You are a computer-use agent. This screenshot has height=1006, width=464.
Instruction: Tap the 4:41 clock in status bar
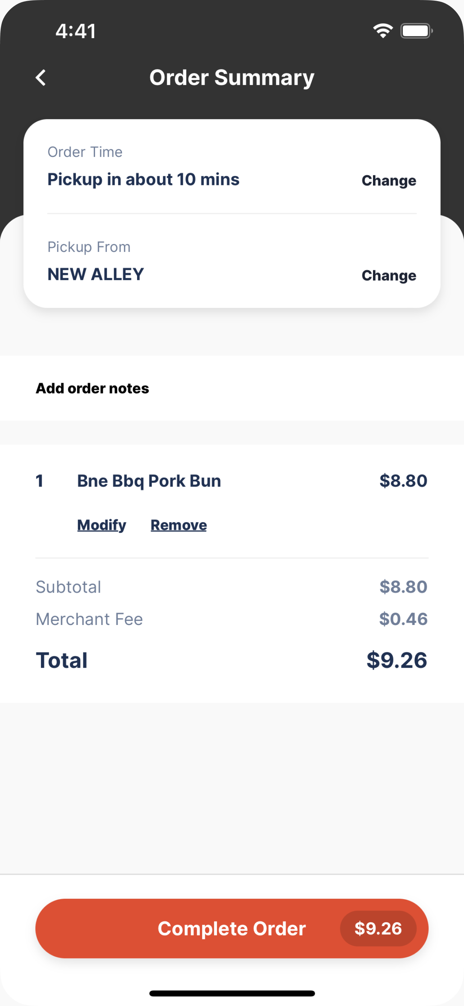(x=76, y=31)
